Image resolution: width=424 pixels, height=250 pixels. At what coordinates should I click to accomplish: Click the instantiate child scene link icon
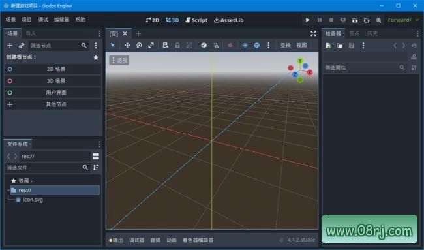[22, 46]
